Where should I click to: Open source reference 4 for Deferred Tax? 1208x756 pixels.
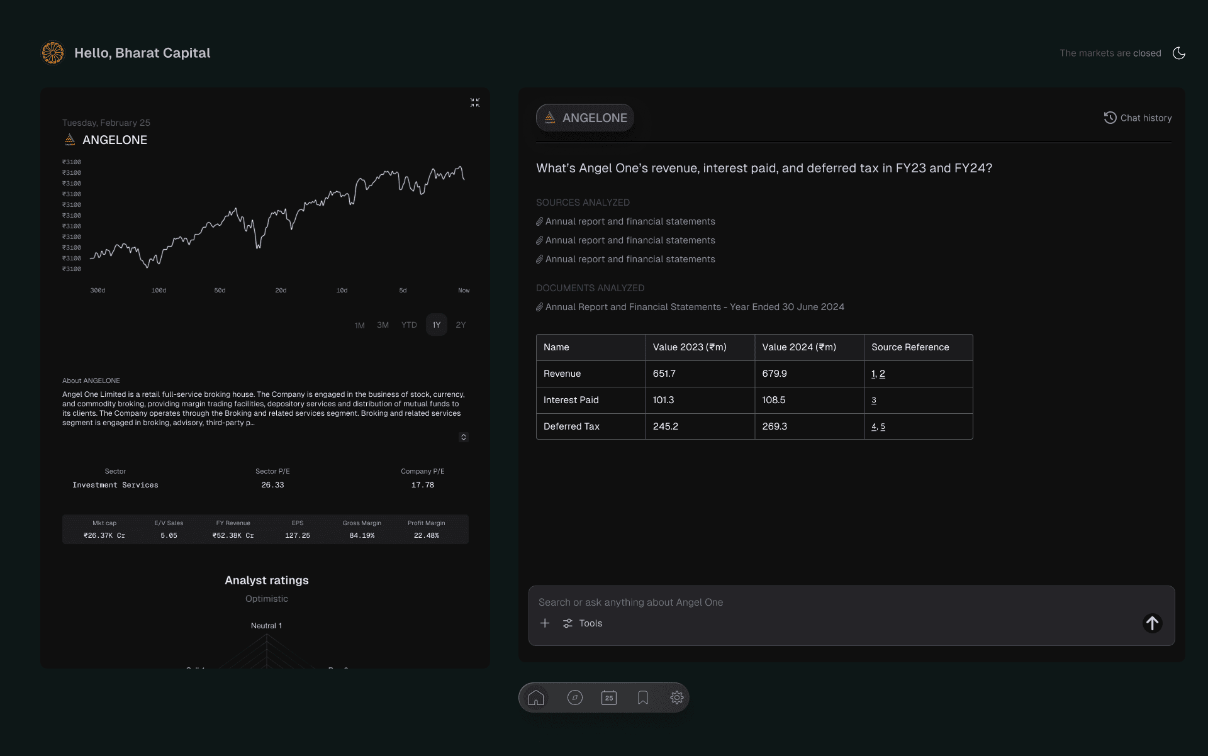click(x=874, y=426)
